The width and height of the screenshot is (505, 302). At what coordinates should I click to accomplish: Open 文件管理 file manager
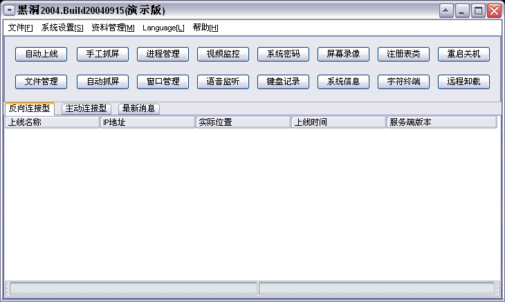pos(41,82)
